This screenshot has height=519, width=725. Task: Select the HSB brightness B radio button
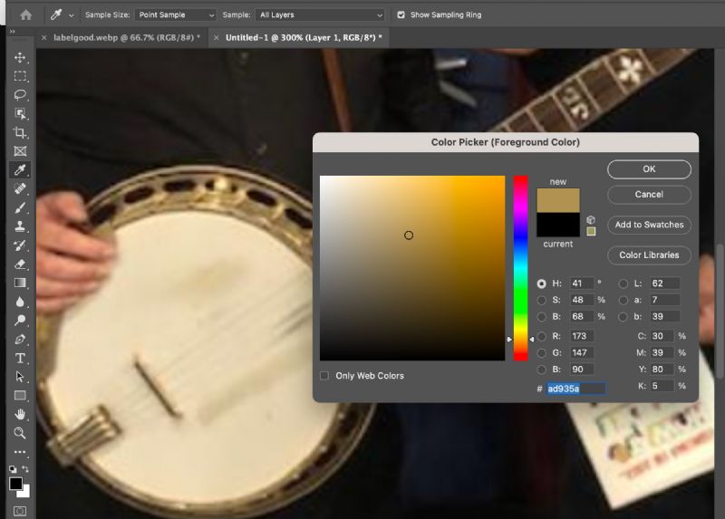click(x=541, y=317)
